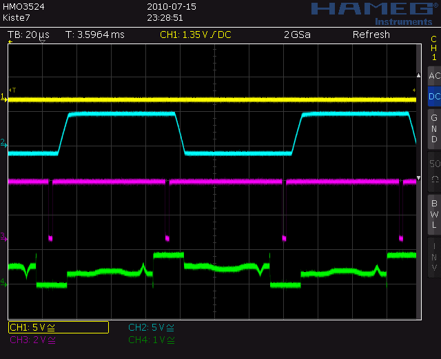Select DC coupling in side menu

pos(434,97)
